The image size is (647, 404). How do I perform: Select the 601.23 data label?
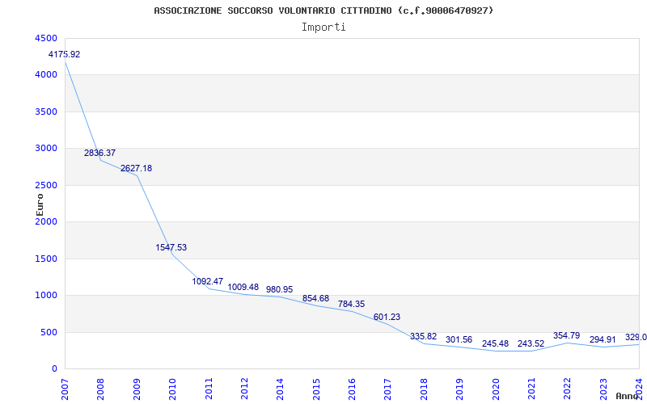click(x=387, y=318)
